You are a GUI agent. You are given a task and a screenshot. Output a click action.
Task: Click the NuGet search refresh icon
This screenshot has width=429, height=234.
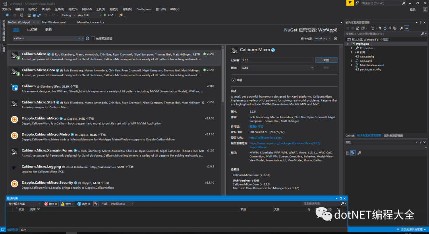click(87, 38)
